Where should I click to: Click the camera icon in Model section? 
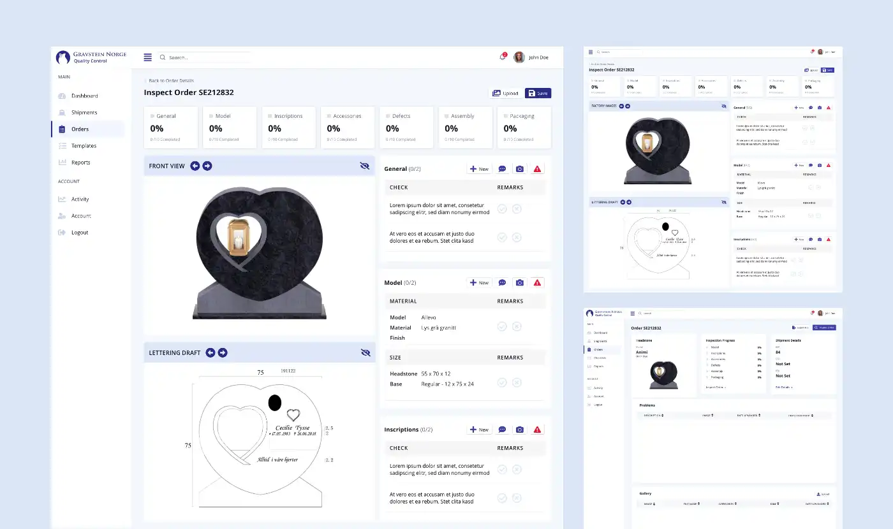(520, 282)
